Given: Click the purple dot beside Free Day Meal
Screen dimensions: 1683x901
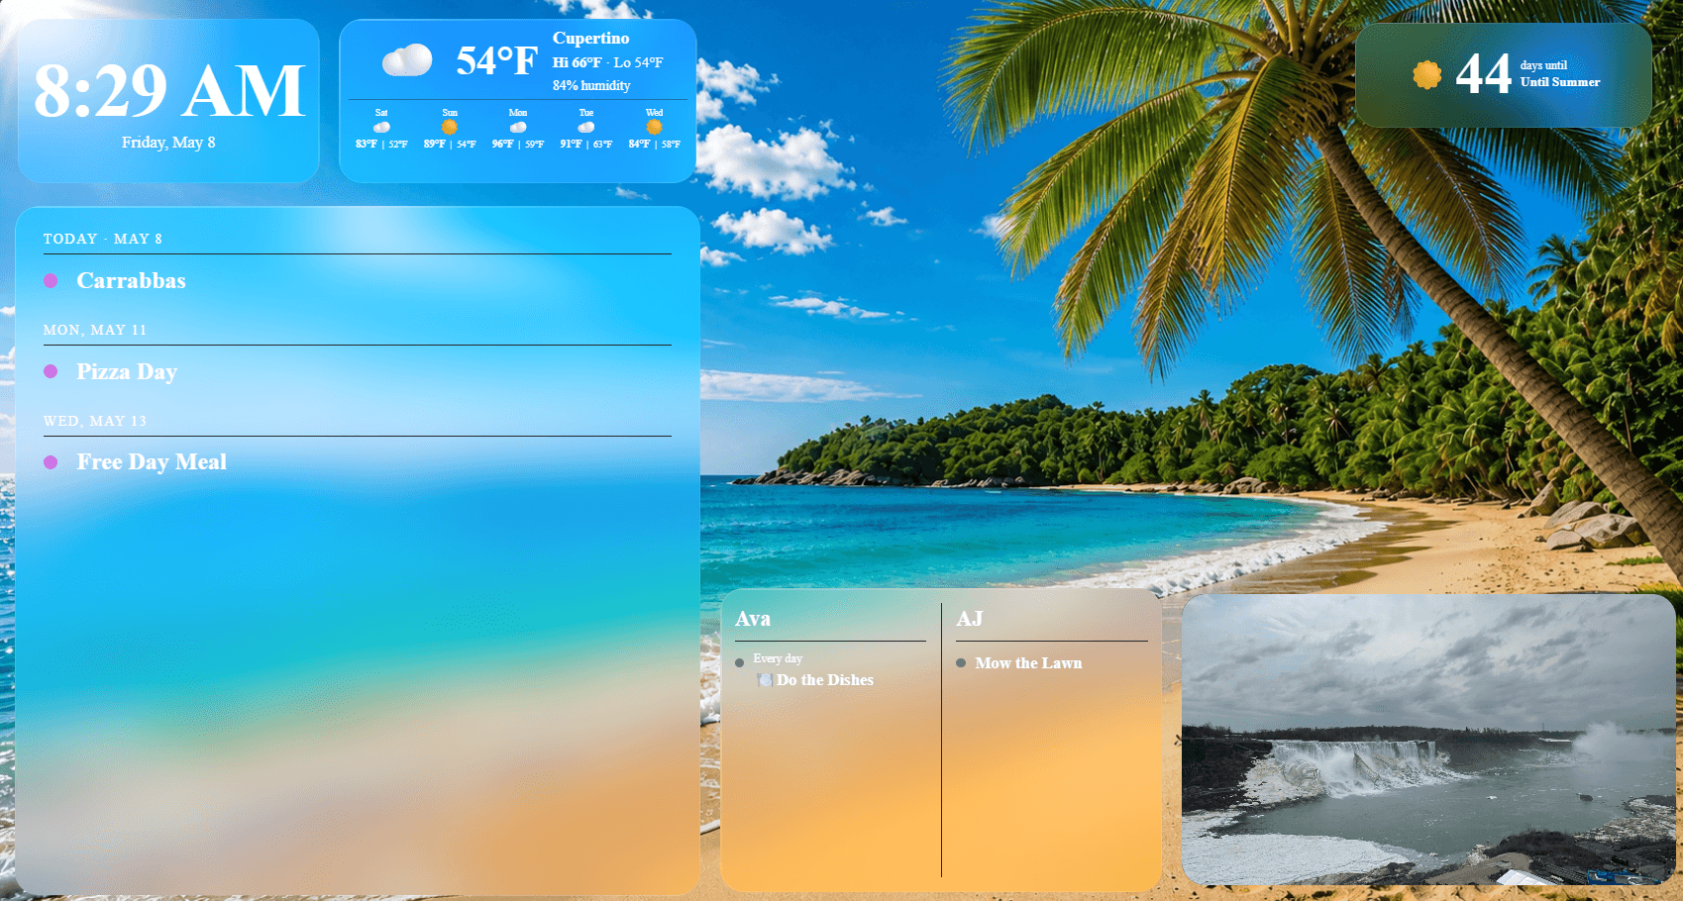Looking at the screenshot, I should point(51,462).
